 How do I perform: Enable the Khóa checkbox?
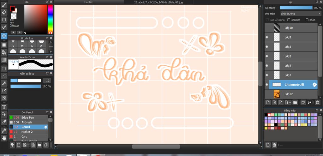[307, 20]
